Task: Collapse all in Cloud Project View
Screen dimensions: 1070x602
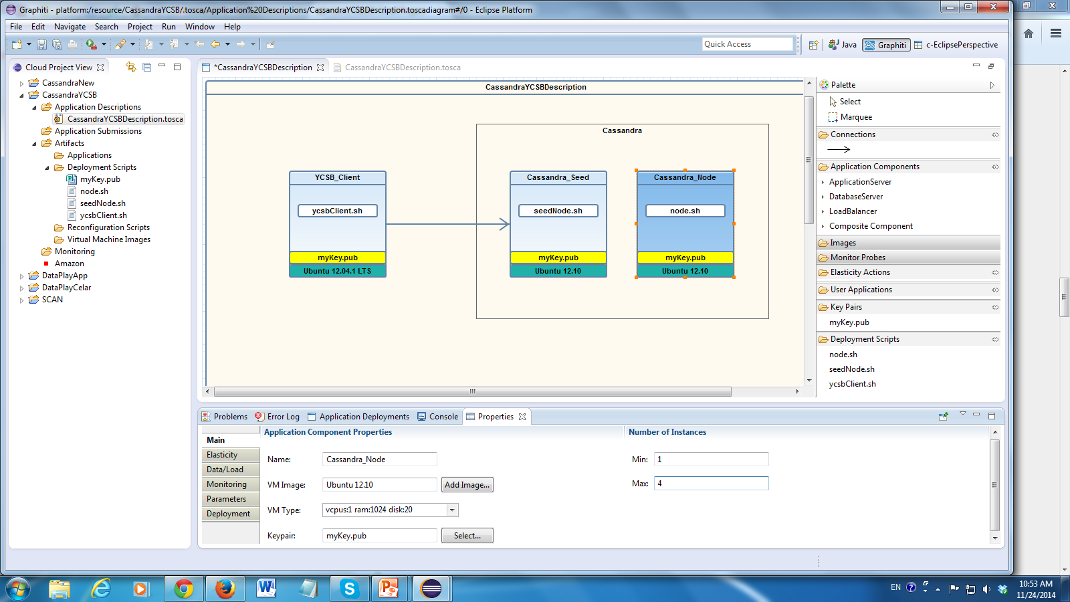Action: click(146, 67)
